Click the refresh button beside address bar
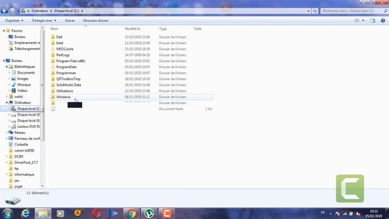 (315, 11)
